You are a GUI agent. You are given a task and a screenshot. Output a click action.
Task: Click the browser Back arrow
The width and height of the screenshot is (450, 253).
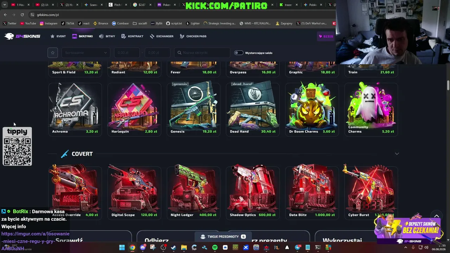[x=5, y=15]
